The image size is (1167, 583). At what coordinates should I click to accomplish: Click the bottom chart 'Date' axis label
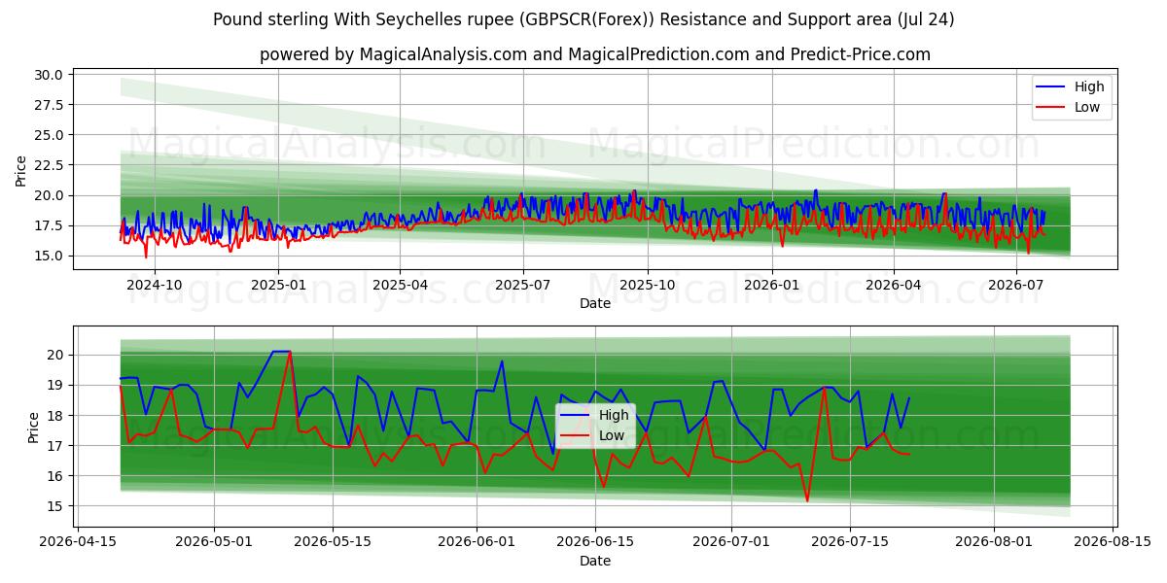click(x=595, y=561)
